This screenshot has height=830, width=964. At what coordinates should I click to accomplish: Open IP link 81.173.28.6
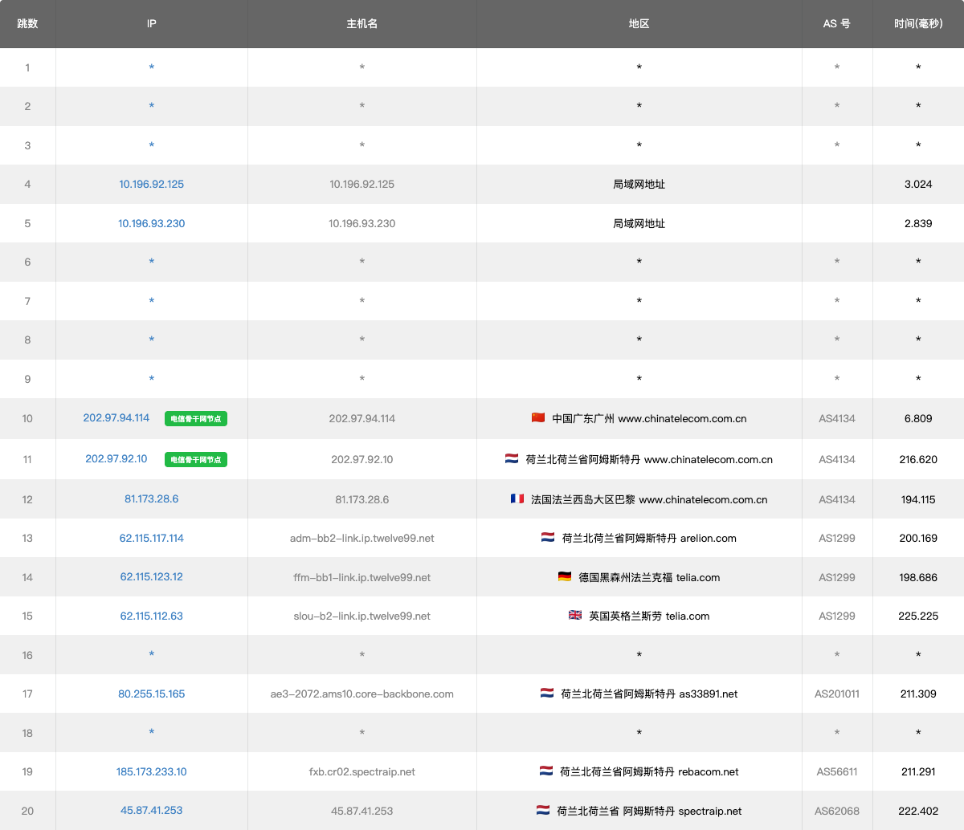[x=151, y=498]
